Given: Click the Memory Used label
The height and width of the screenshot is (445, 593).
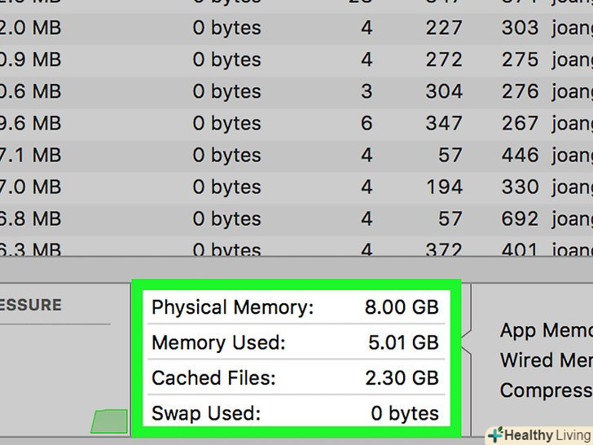Looking at the screenshot, I should coord(218,342).
